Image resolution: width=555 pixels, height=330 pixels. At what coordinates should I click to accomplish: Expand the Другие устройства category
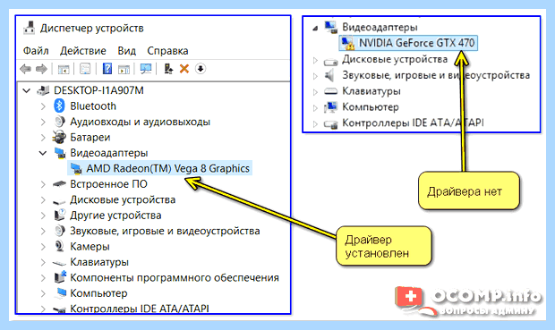(x=43, y=215)
